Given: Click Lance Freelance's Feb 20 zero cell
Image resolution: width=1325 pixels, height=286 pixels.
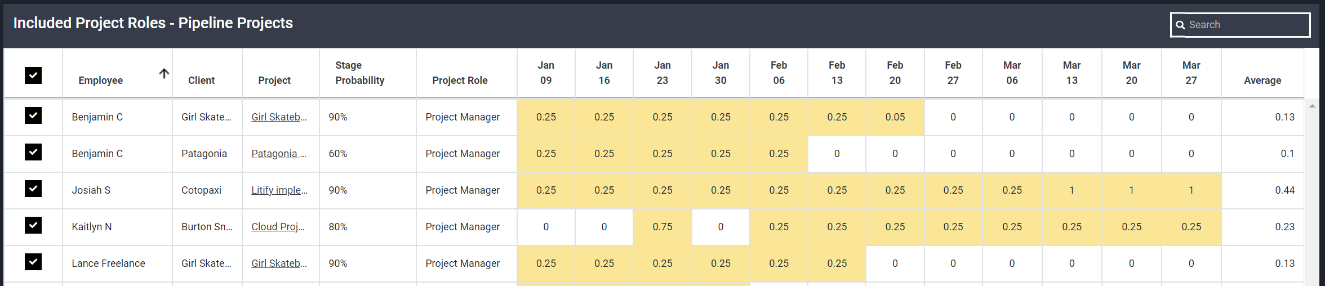Looking at the screenshot, I should (895, 263).
